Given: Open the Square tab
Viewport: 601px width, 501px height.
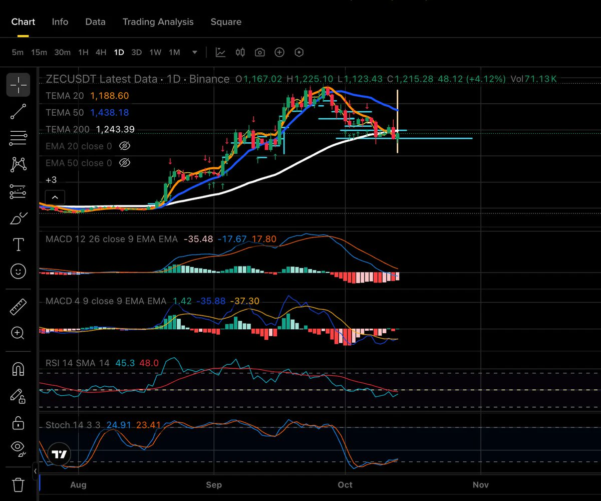Looking at the screenshot, I should (226, 22).
